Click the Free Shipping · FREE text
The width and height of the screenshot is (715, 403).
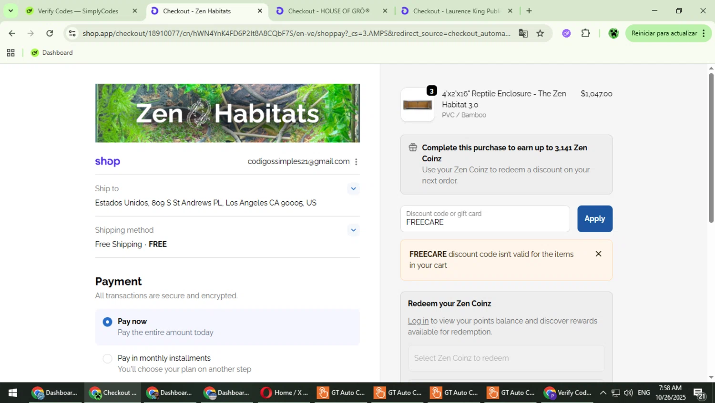point(131,245)
